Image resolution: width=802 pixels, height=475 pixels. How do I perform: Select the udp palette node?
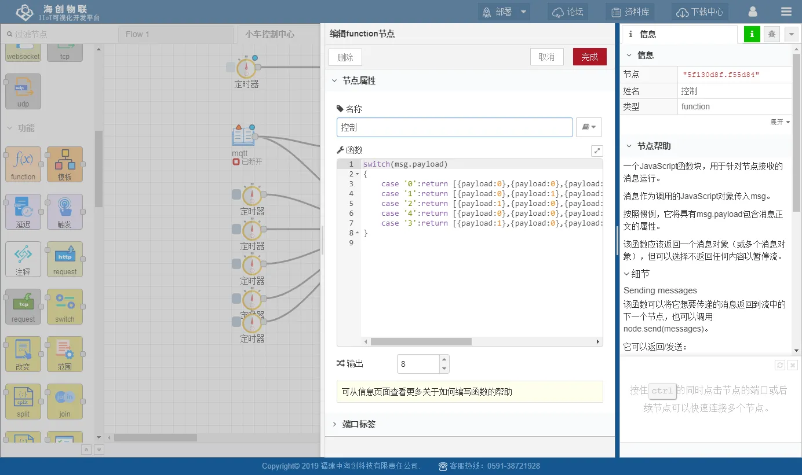tap(23, 91)
